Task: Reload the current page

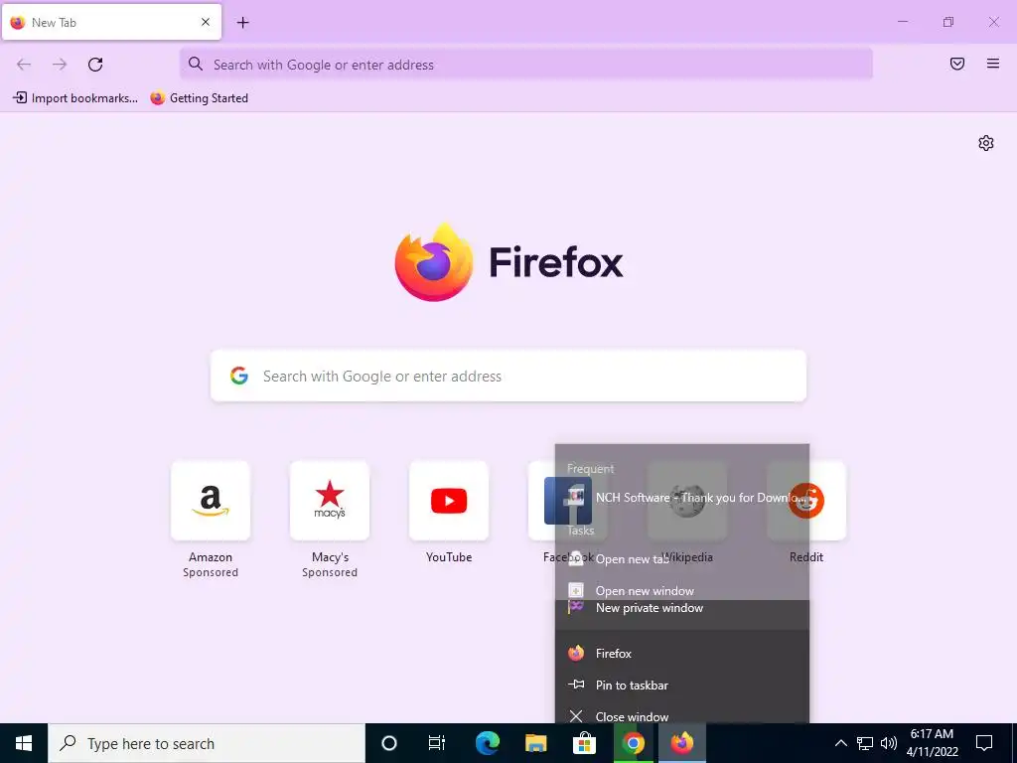Action: [95, 65]
